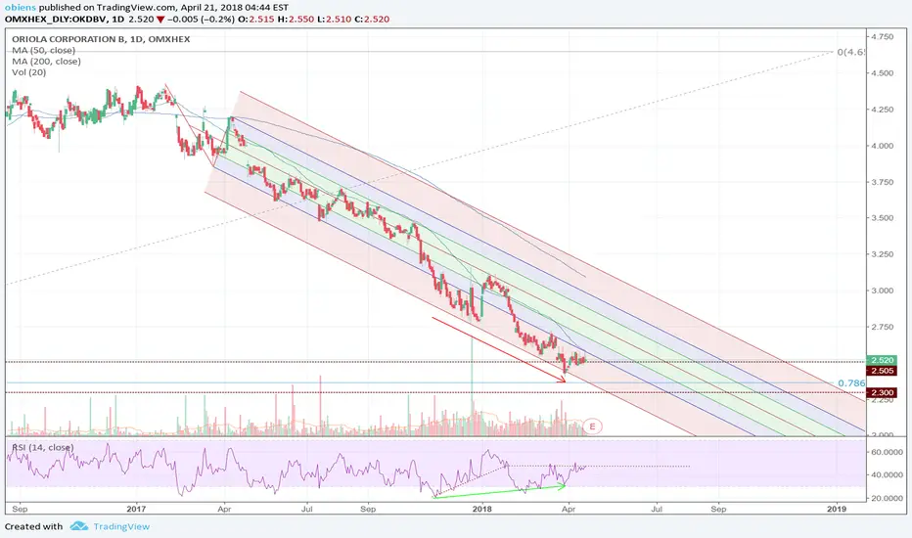The image size is (912, 538).
Task: Select the red downward trend arrow drawing
Action: coord(498,349)
